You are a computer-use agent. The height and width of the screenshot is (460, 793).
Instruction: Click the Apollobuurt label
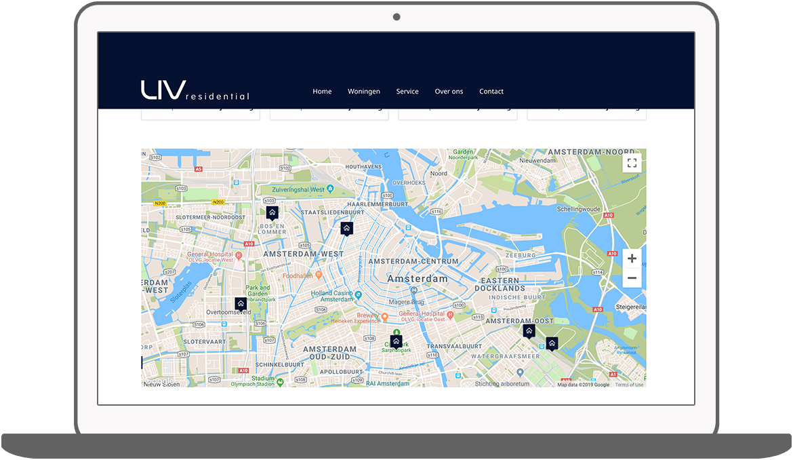pos(342,372)
